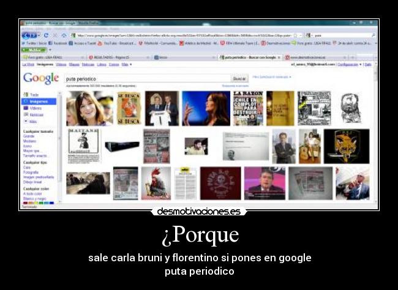
Task: Click the Salir link
Action: pos(368,65)
